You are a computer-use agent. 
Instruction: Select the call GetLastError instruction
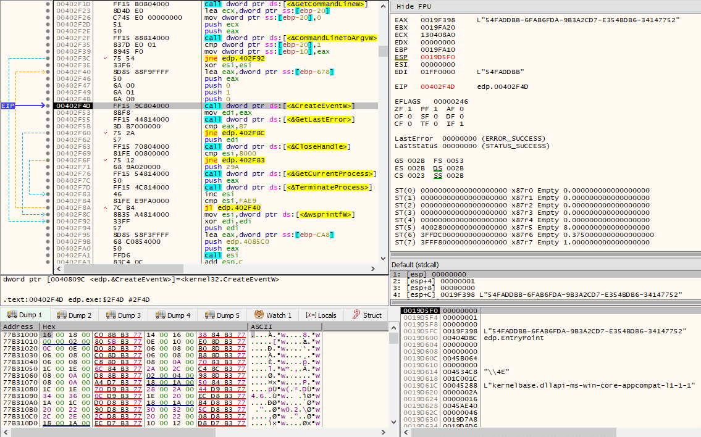[x=279, y=119]
